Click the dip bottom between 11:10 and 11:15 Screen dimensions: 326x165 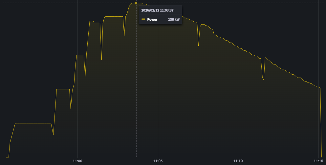point(264,79)
